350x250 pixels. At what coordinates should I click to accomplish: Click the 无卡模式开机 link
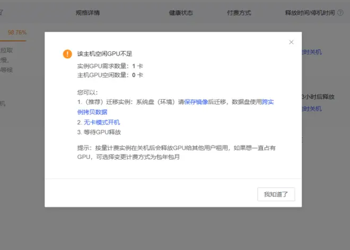pos(102,122)
